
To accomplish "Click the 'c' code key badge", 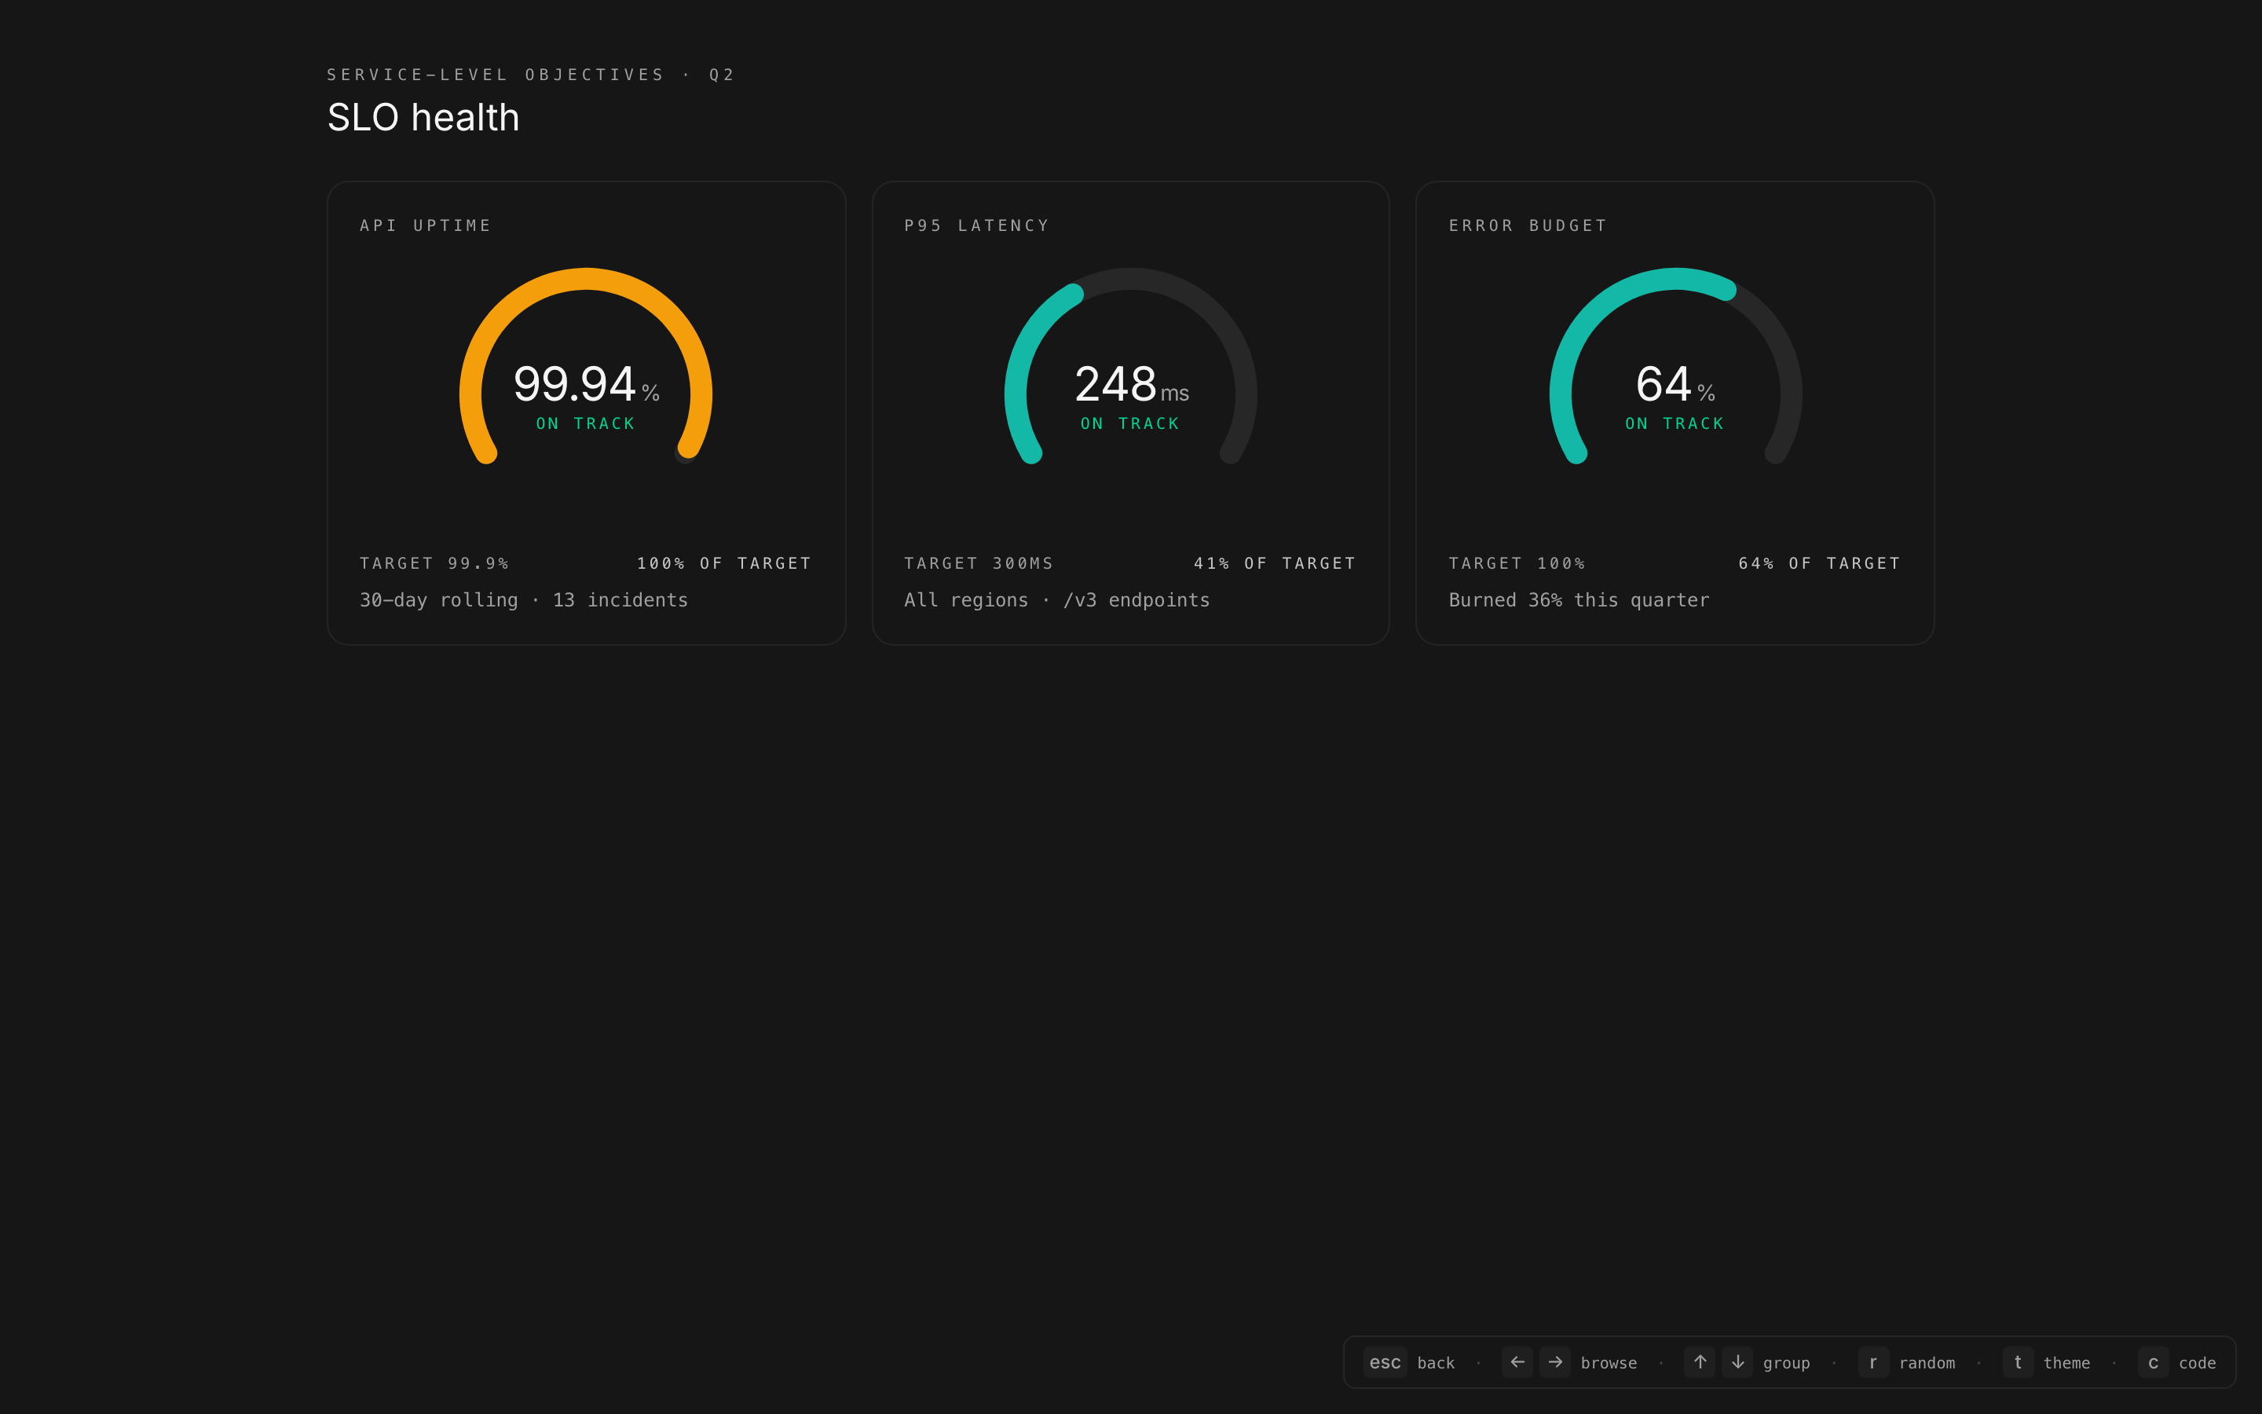I will [2153, 1361].
